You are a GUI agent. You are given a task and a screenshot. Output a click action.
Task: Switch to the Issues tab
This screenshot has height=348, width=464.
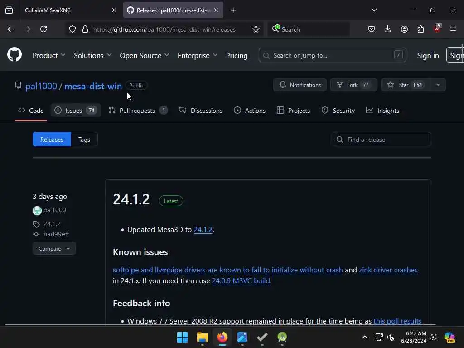point(76,111)
